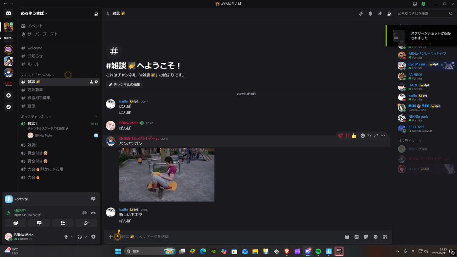
Task: Join the 大会🔥静かにする用 voice channel
Action: coord(59,169)
